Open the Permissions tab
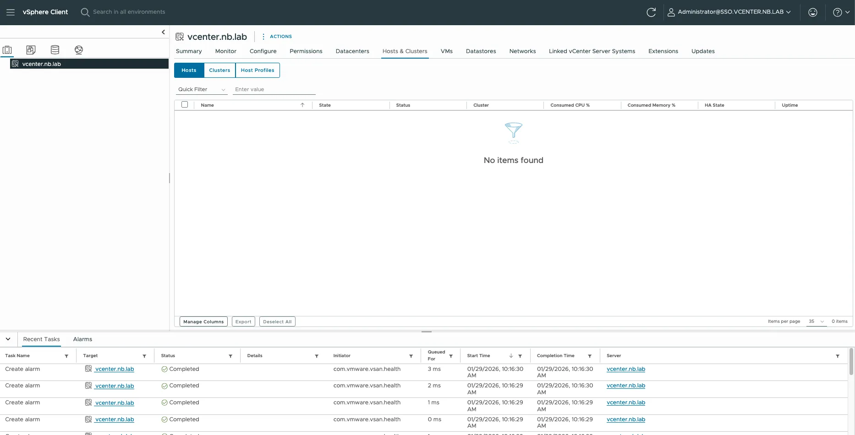 306,51
